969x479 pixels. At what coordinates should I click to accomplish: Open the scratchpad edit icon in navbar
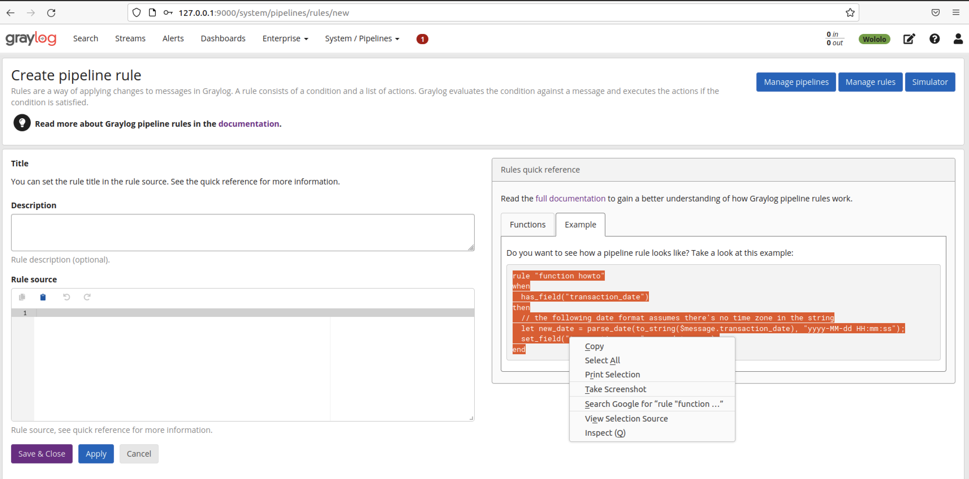(909, 39)
